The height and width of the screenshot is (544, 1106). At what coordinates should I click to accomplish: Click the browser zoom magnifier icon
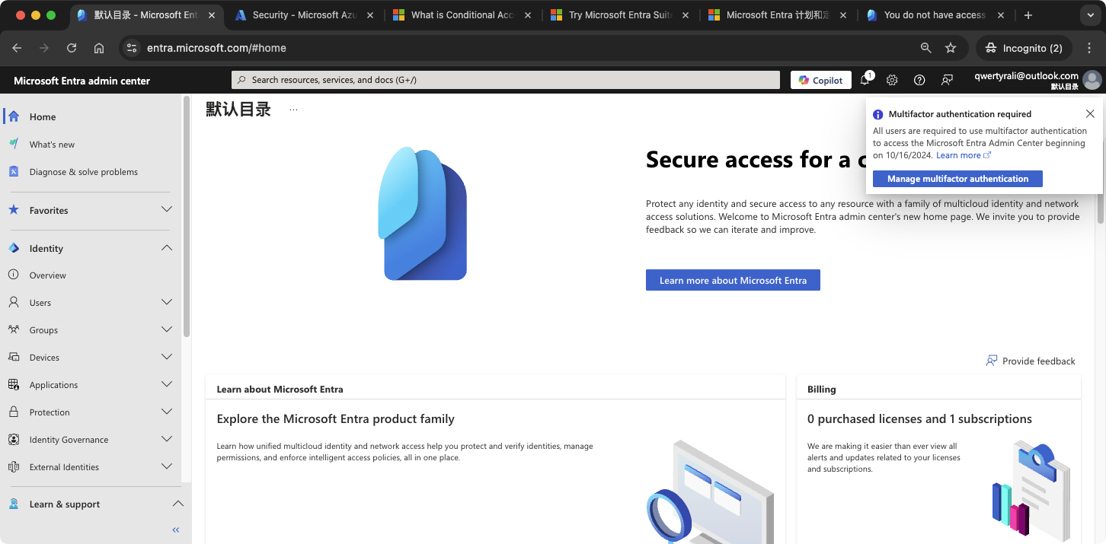click(925, 48)
